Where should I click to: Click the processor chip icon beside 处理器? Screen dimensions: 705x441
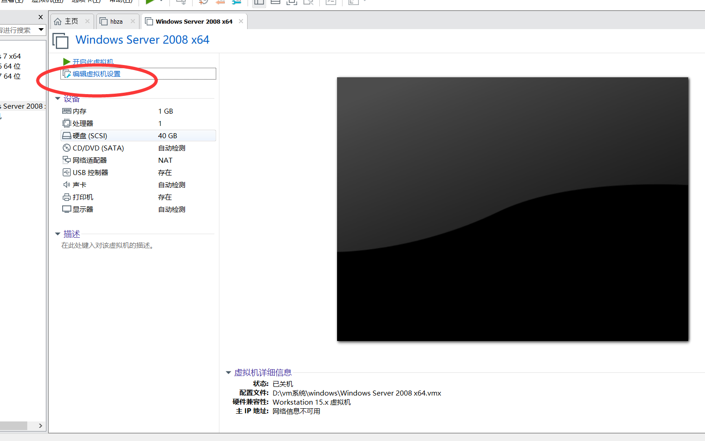click(x=66, y=123)
